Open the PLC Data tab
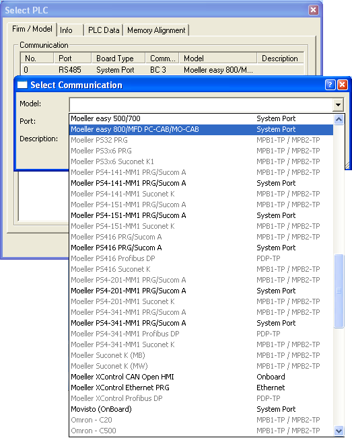Viewport: 352px width, 440px height. [104, 30]
